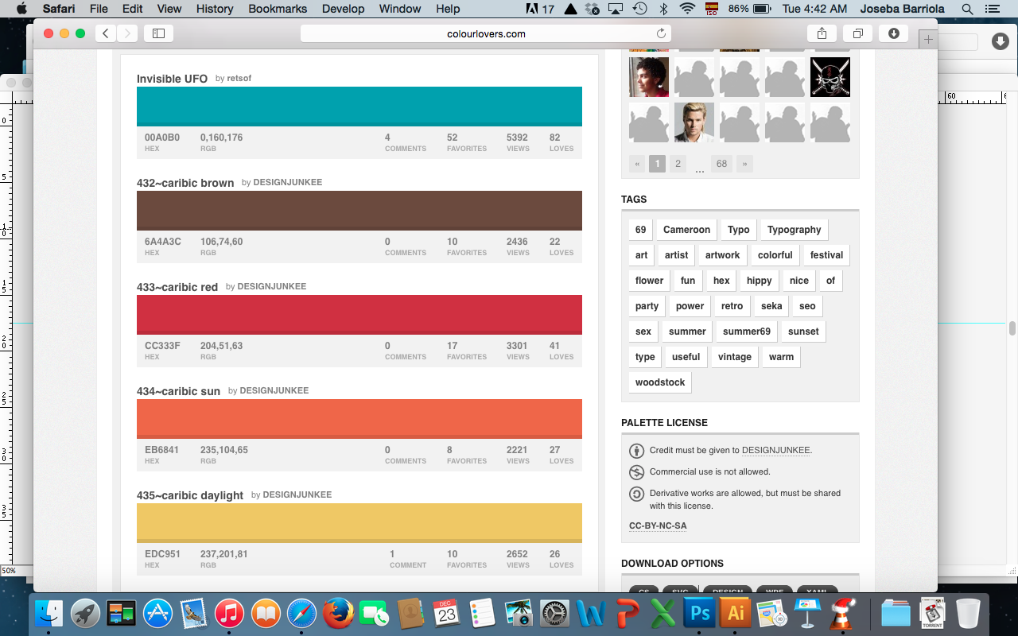The image size is (1018, 636).
Task: Open the Develop menu in menu bar
Action: (x=343, y=9)
